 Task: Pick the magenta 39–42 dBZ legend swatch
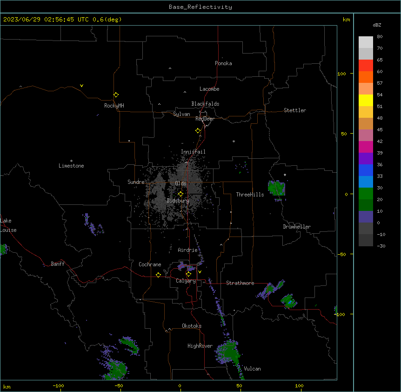pyautogui.click(x=366, y=147)
